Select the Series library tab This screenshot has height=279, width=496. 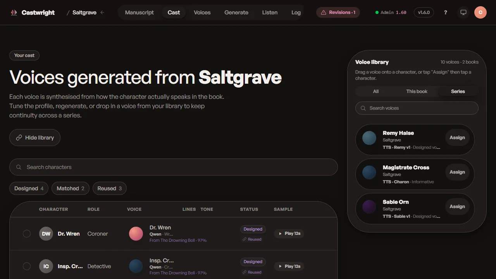pyautogui.click(x=458, y=91)
